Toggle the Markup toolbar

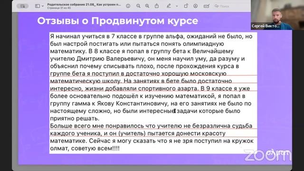coord(195,6)
